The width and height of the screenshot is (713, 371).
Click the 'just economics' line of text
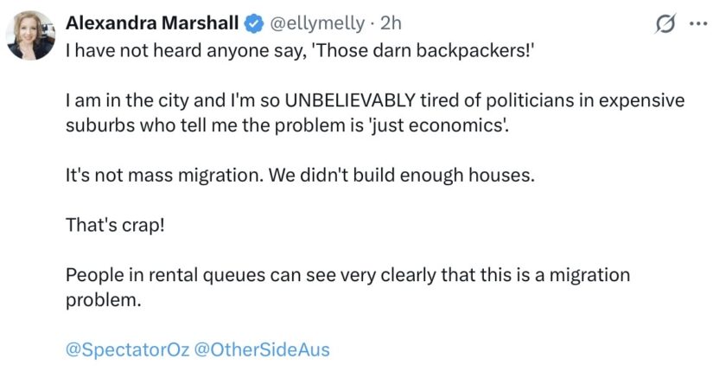tap(287, 125)
